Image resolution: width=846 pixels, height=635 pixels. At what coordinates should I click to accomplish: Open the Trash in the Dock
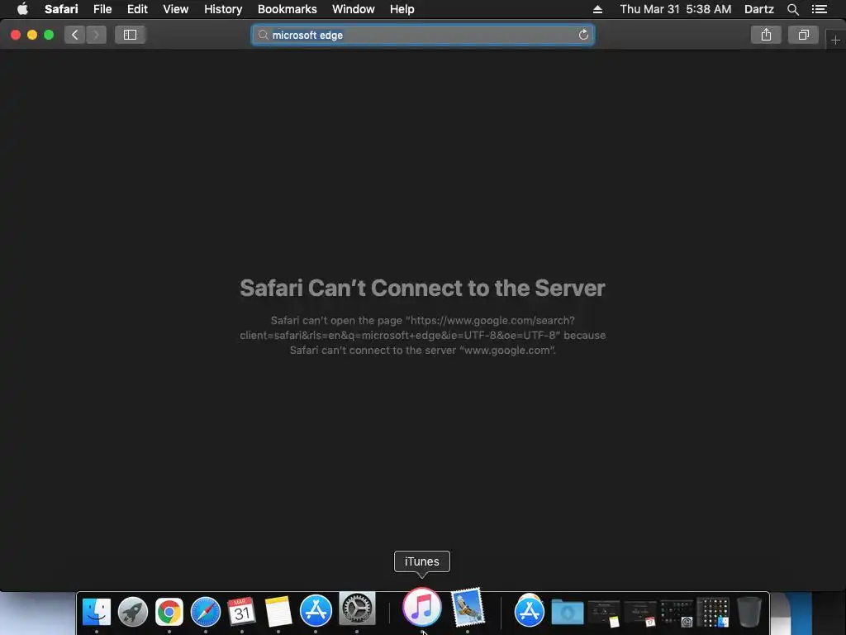[x=749, y=612]
